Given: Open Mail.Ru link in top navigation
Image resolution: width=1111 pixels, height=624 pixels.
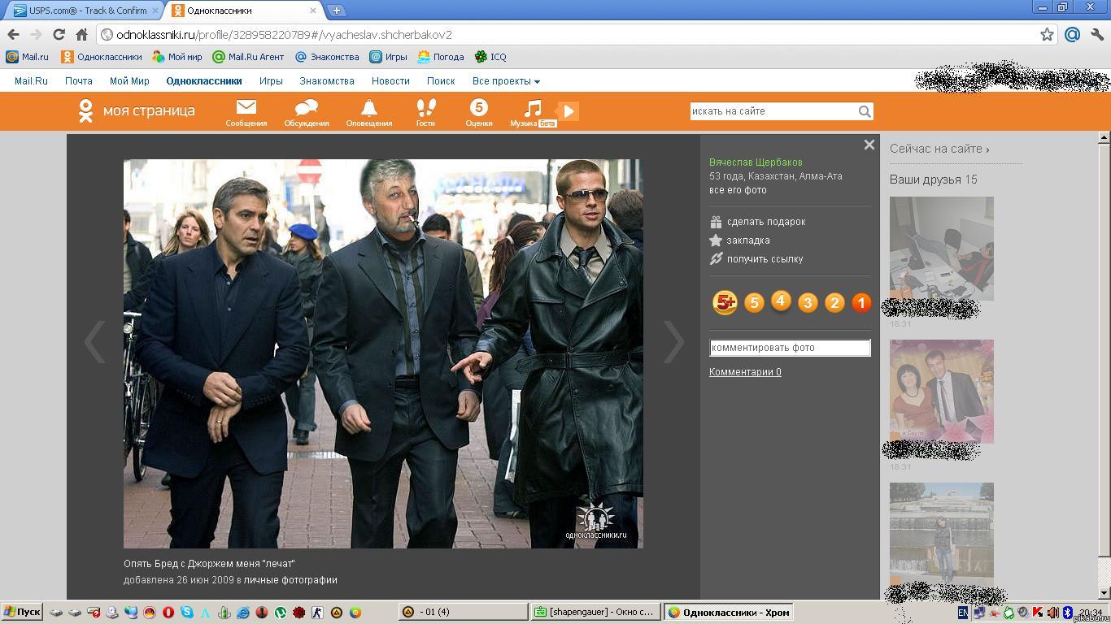Looking at the screenshot, I should pyautogui.click(x=31, y=81).
